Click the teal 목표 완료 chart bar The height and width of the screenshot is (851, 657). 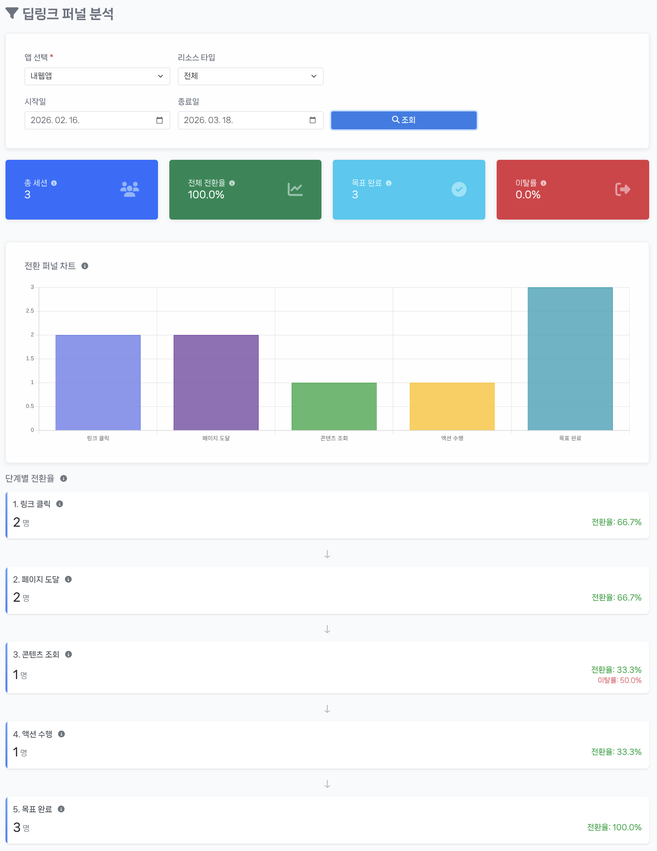coord(570,359)
